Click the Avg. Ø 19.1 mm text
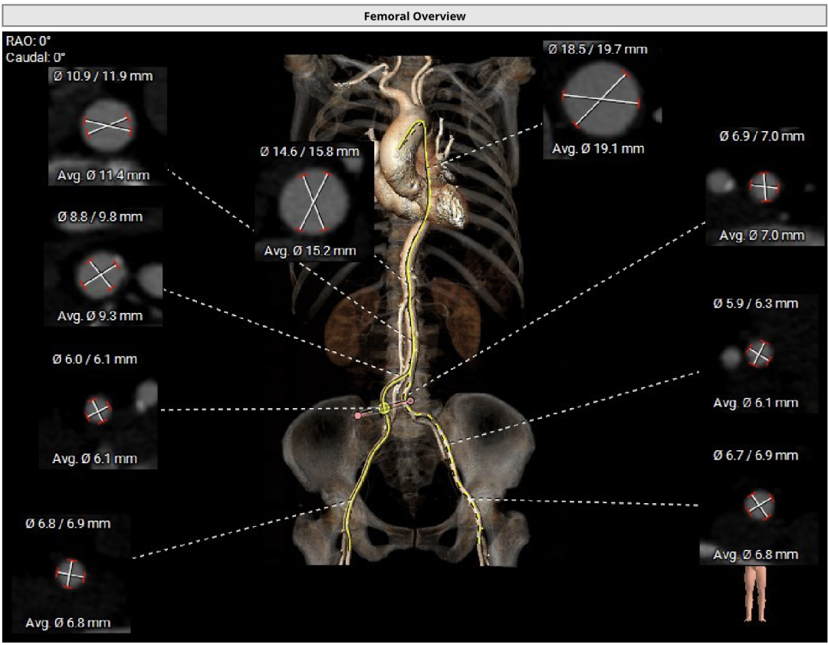Viewport: 828px width, 645px height. (599, 149)
